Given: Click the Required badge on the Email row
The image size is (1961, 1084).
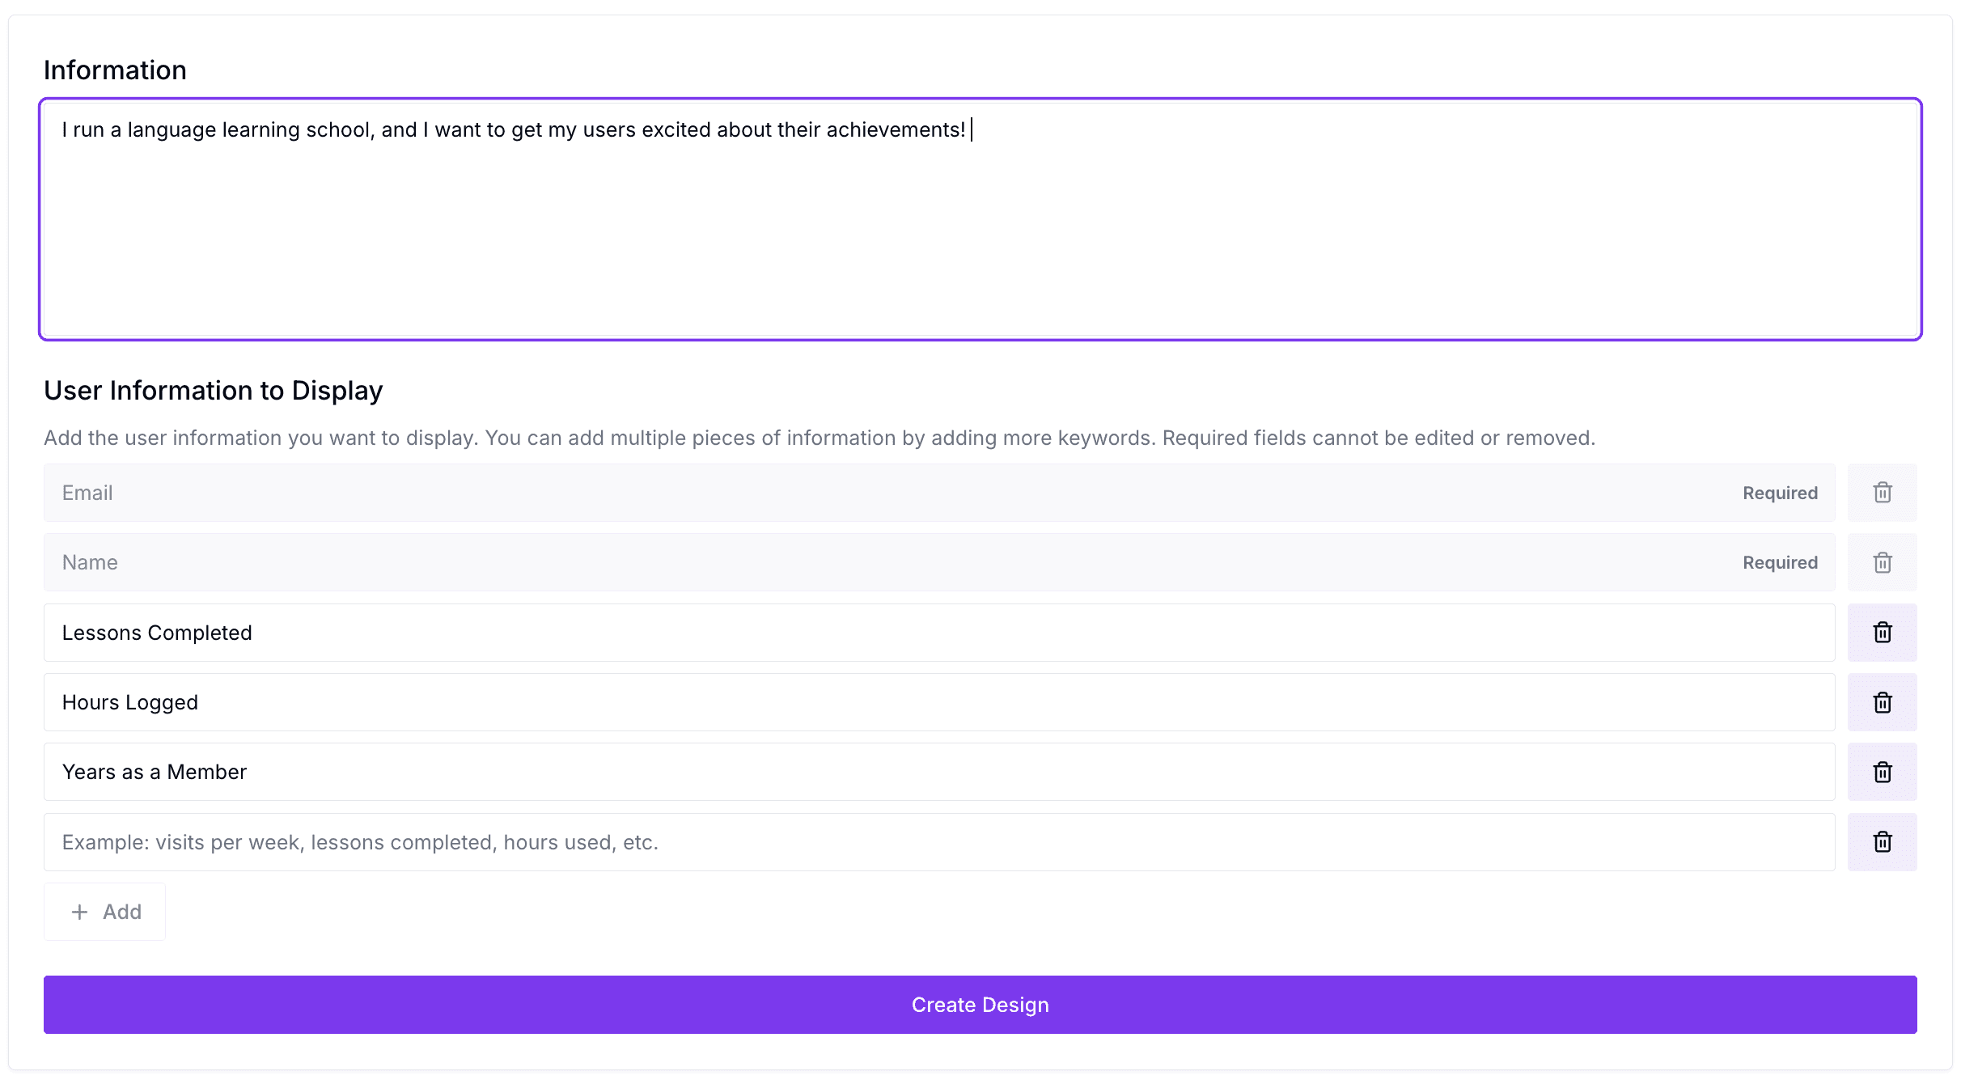Looking at the screenshot, I should [x=1780, y=493].
